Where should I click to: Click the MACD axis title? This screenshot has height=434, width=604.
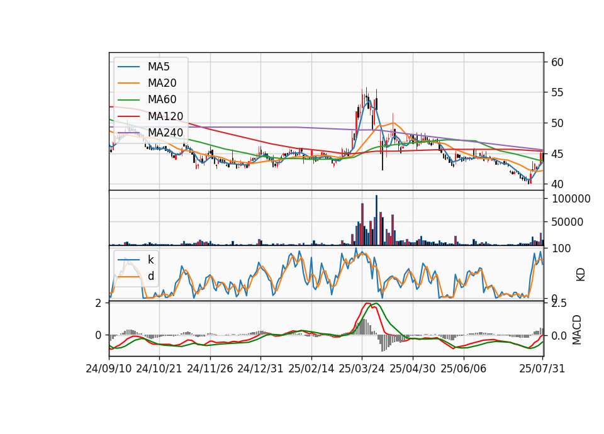(577, 330)
